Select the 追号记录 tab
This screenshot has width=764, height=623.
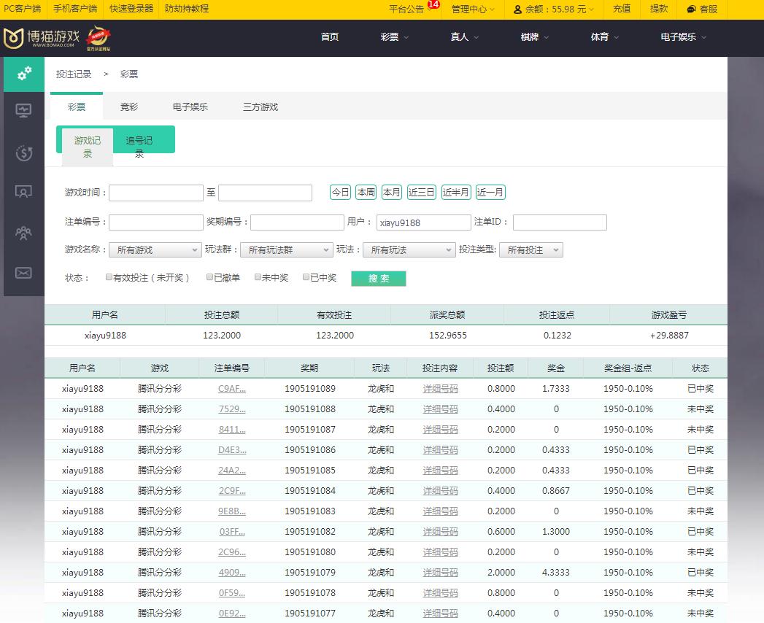(x=139, y=147)
